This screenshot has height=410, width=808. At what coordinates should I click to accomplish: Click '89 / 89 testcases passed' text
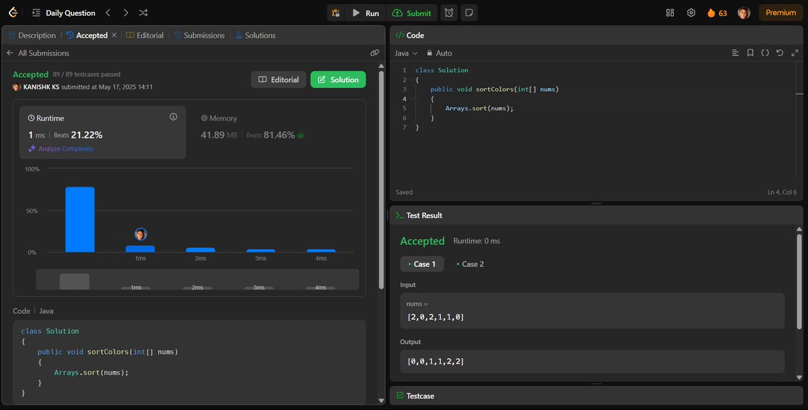click(86, 74)
